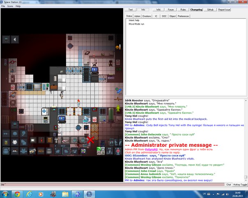Click the wall-mounted first aid cabinet
Viewport: 248px width, 198px height.
tap(44, 112)
